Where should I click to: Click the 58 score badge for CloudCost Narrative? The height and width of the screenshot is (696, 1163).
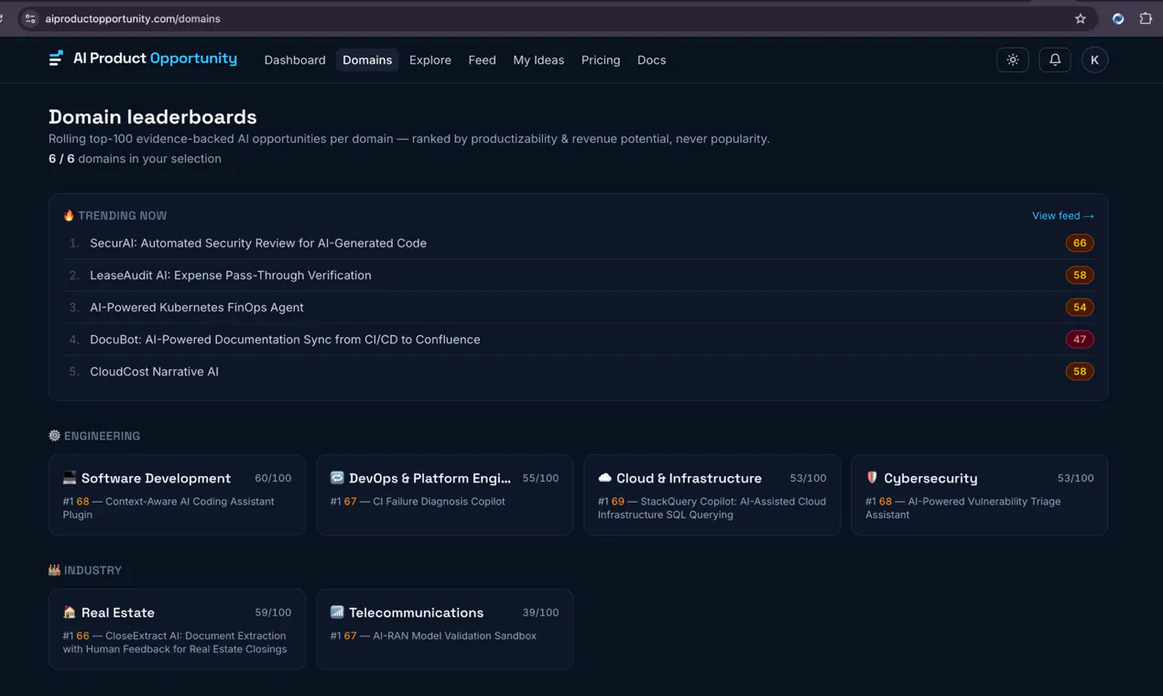tap(1080, 371)
